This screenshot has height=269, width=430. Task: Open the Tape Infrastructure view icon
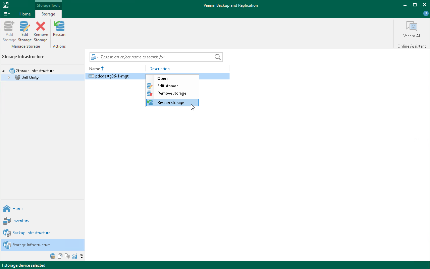coord(53,256)
